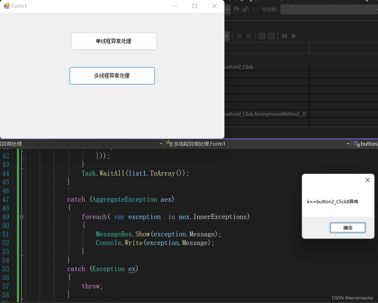Select the button2_Click row in the table
Screen dimensions: 378x303
tap(266, 67)
